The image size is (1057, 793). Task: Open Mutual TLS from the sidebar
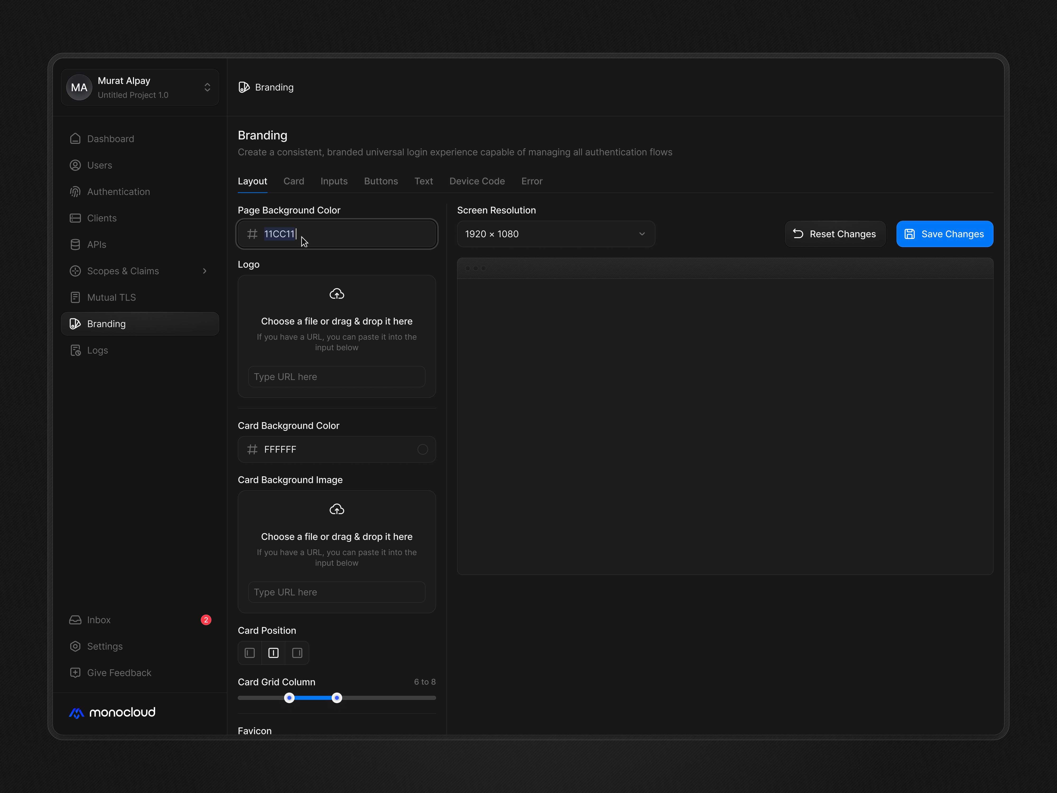click(140, 297)
